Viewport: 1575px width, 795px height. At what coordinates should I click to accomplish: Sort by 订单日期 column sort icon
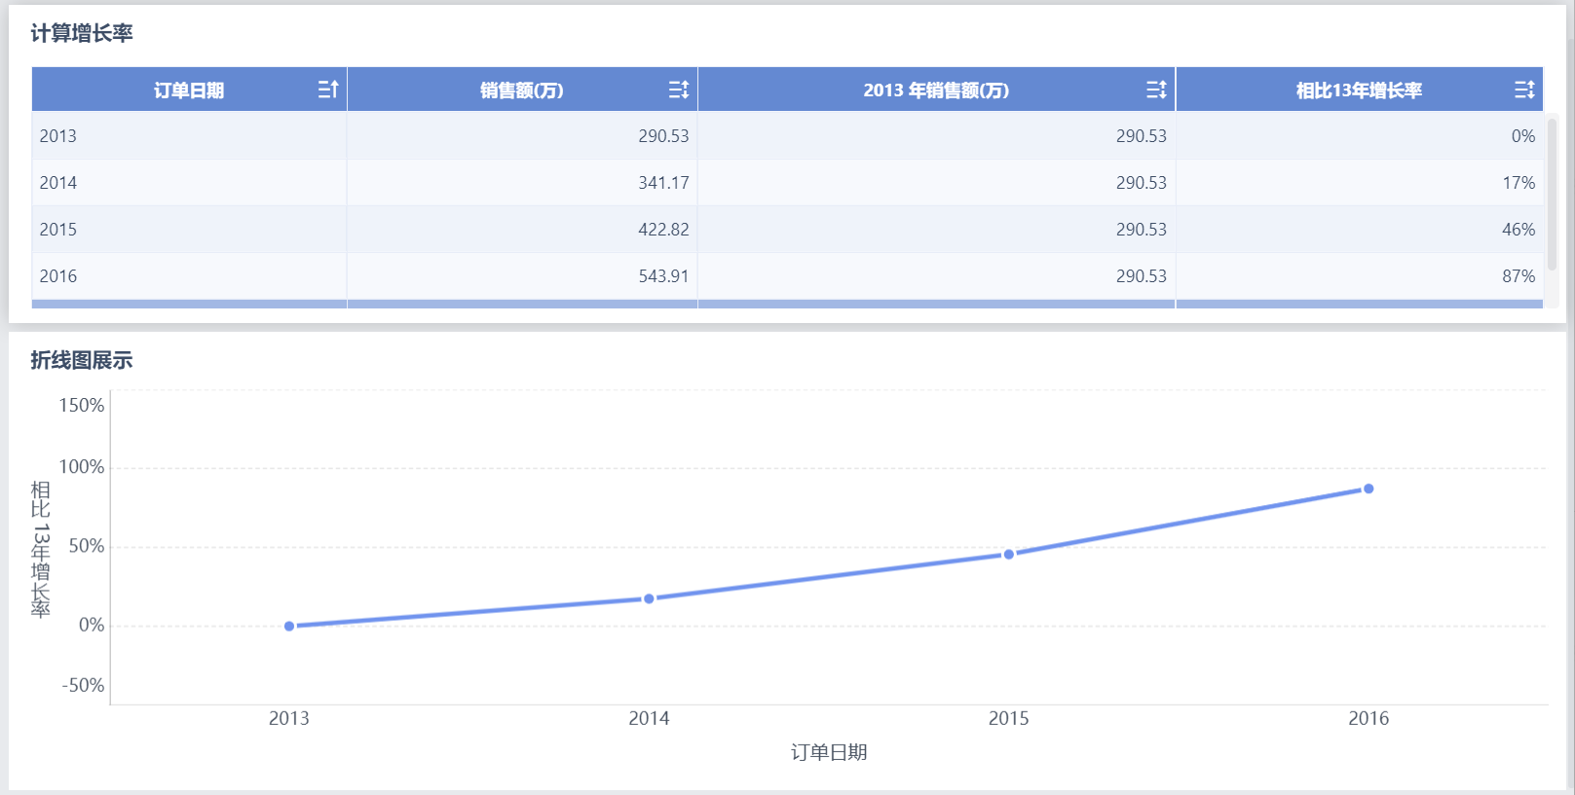click(328, 90)
